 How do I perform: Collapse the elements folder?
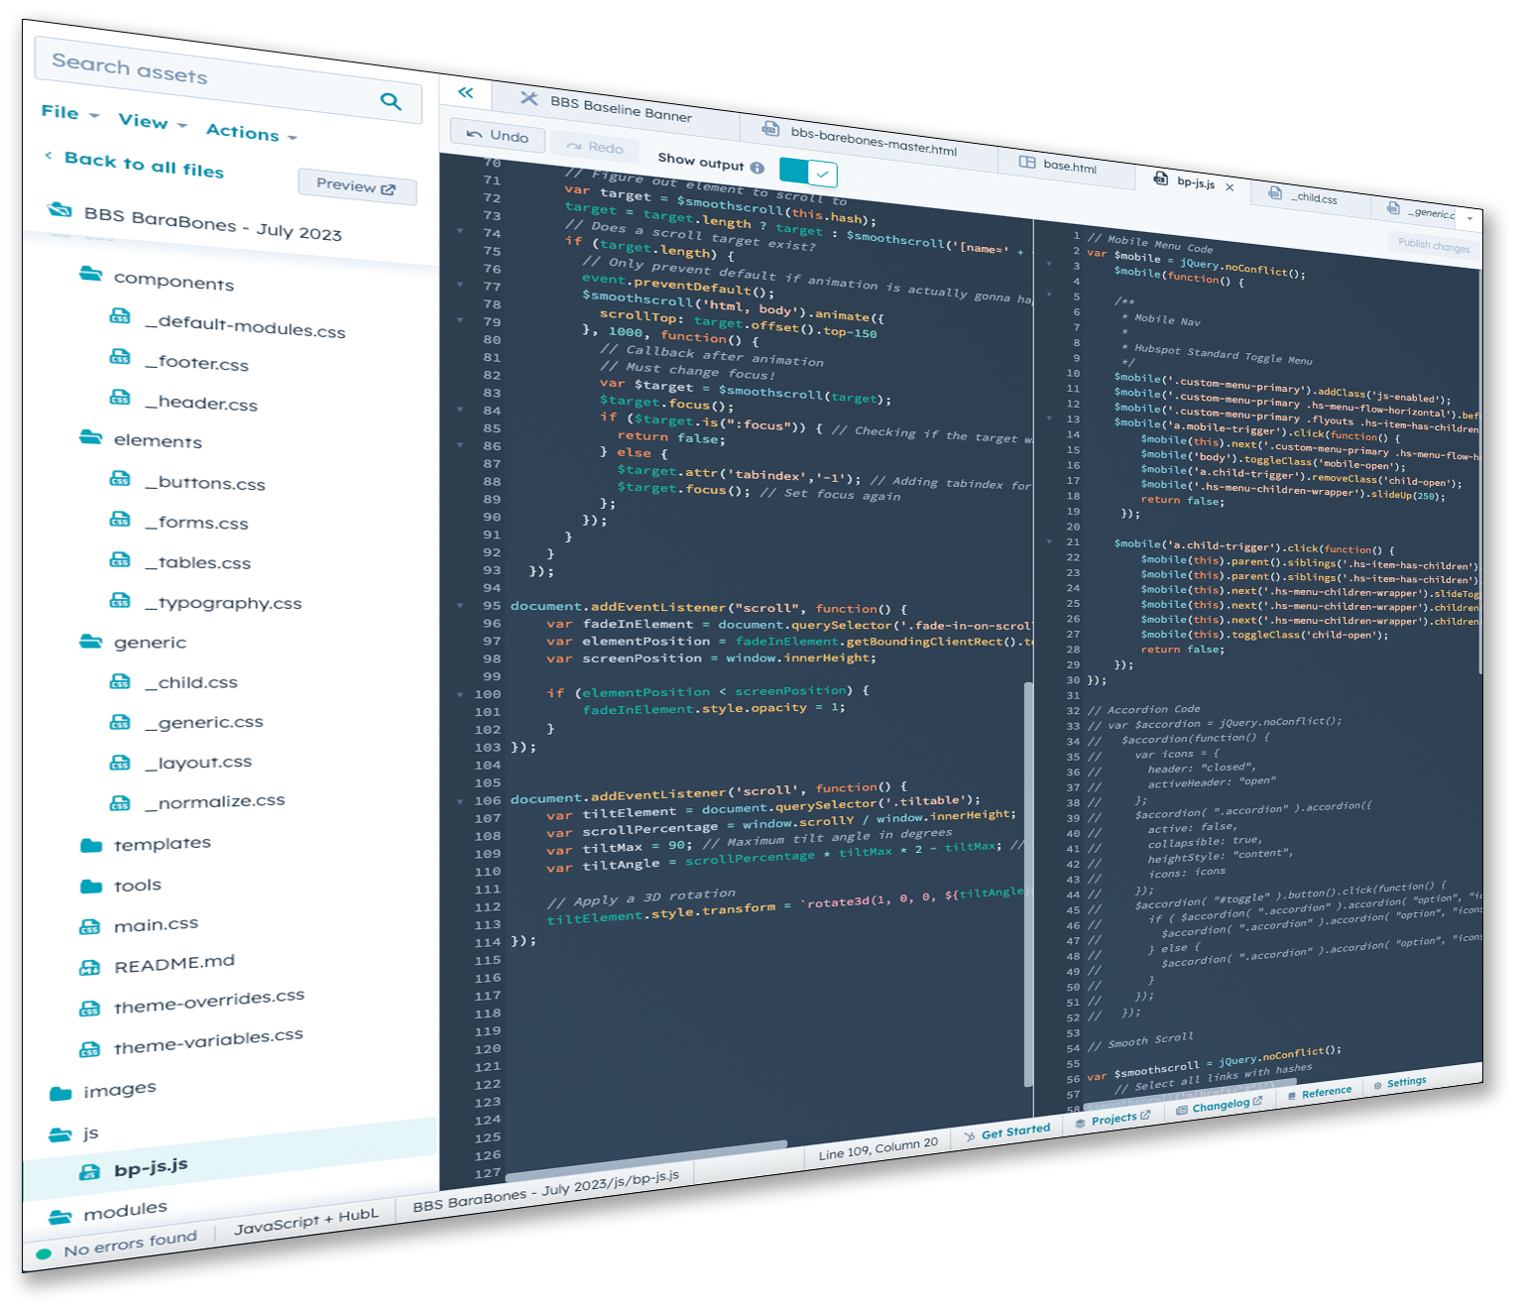click(91, 437)
